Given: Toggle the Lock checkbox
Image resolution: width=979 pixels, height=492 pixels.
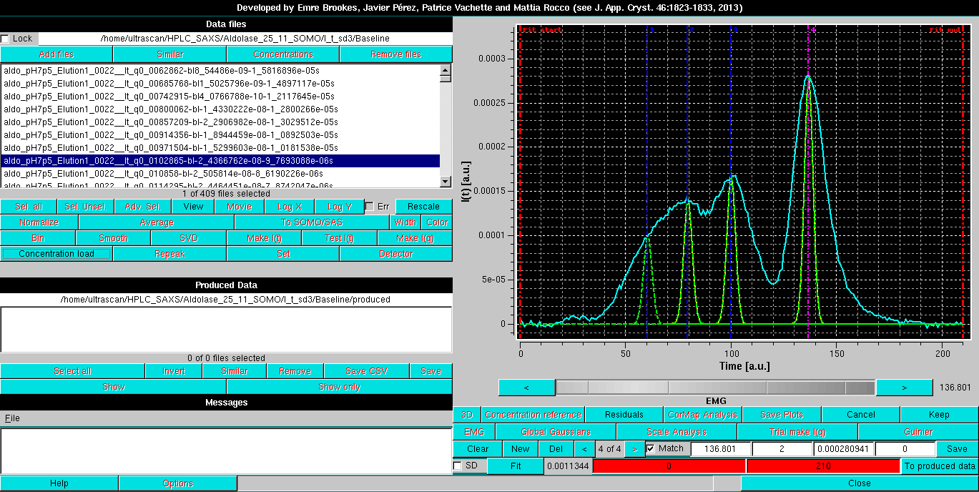Looking at the screenshot, I should pos(6,38).
